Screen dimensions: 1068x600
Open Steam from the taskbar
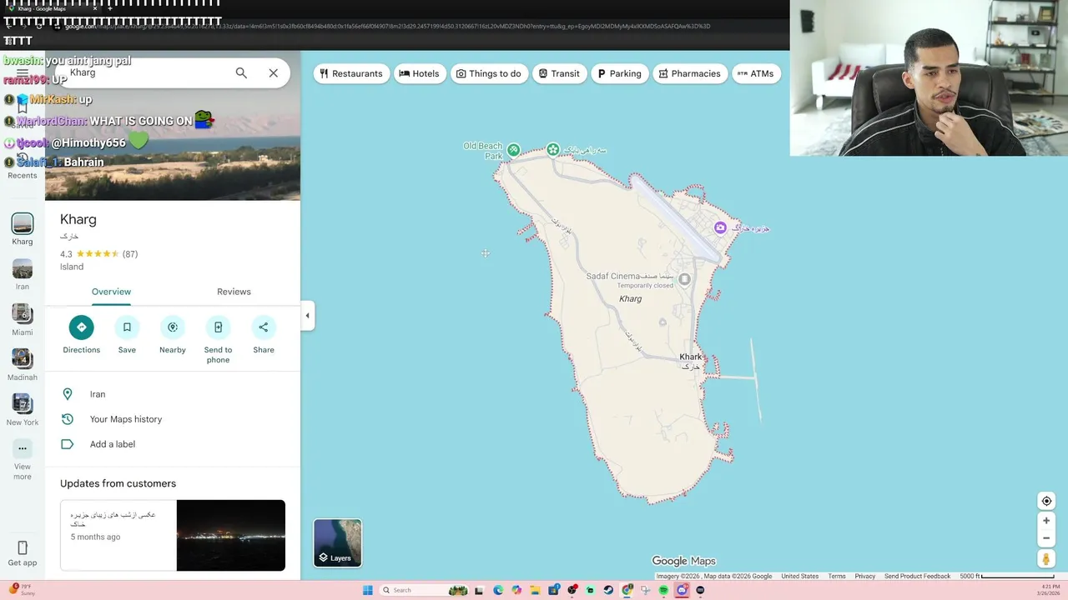click(x=608, y=590)
